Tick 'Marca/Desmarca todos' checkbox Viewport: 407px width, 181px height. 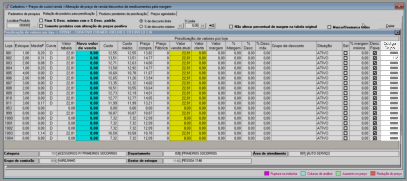[329, 27]
